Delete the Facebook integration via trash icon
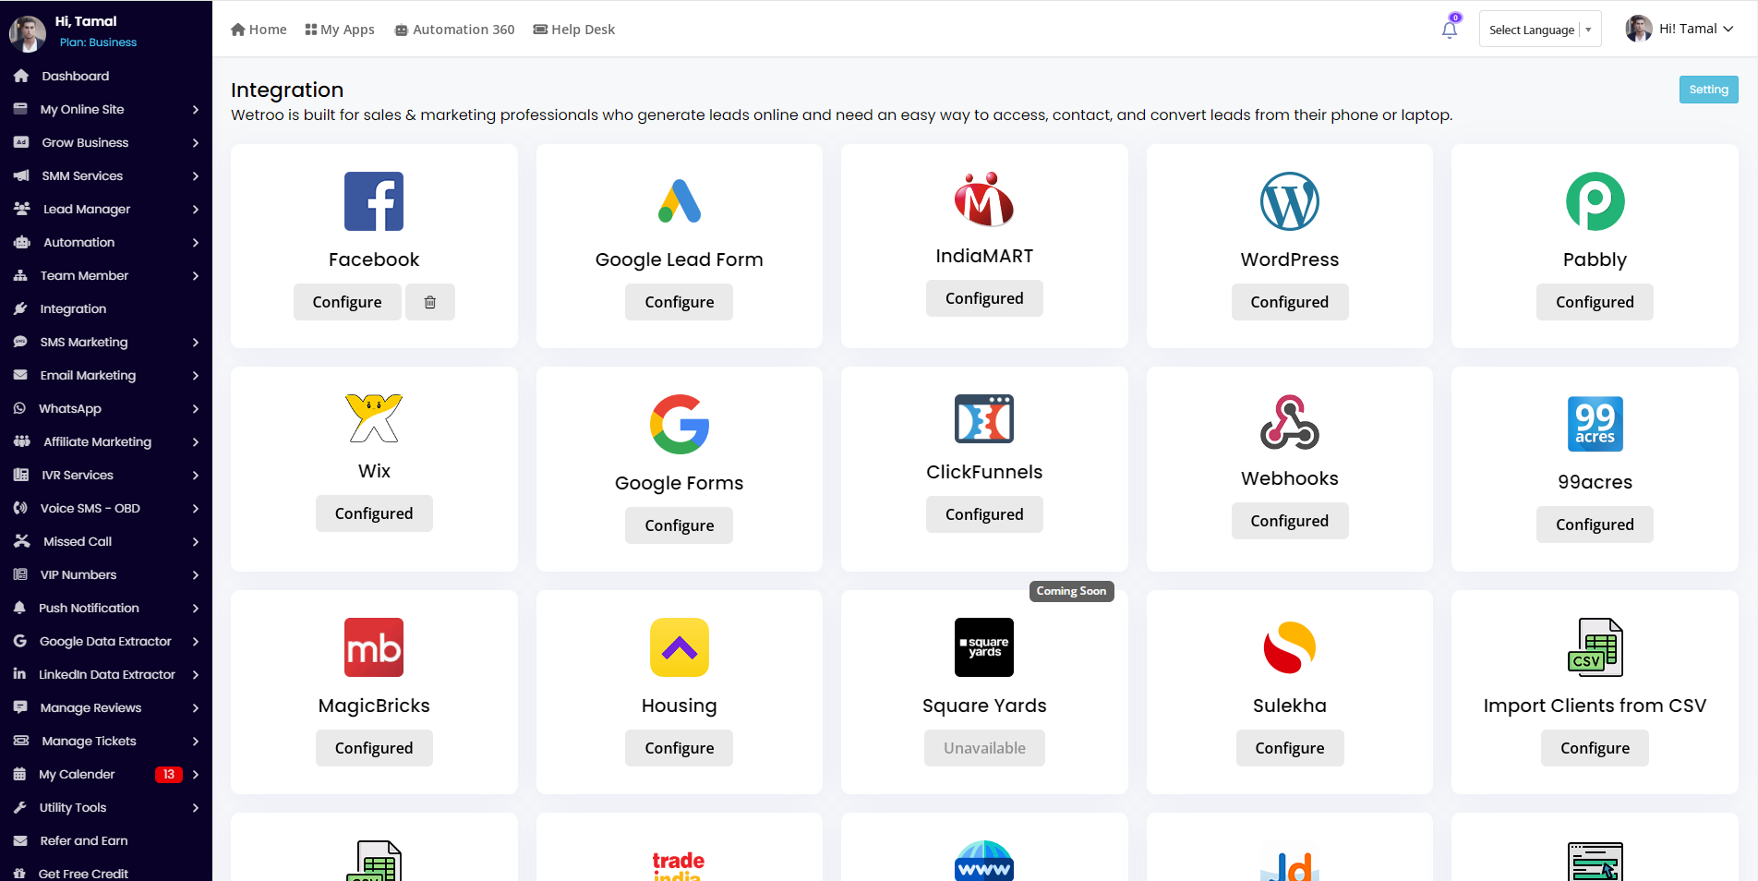The image size is (1758, 881). (x=430, y=302)
